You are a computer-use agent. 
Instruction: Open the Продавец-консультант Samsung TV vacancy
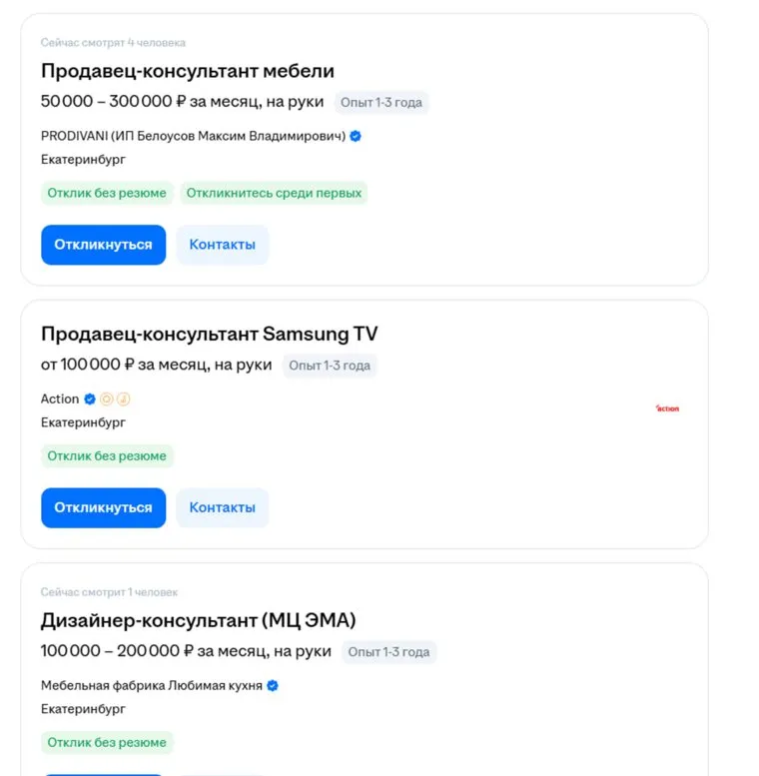click(210, 334)
